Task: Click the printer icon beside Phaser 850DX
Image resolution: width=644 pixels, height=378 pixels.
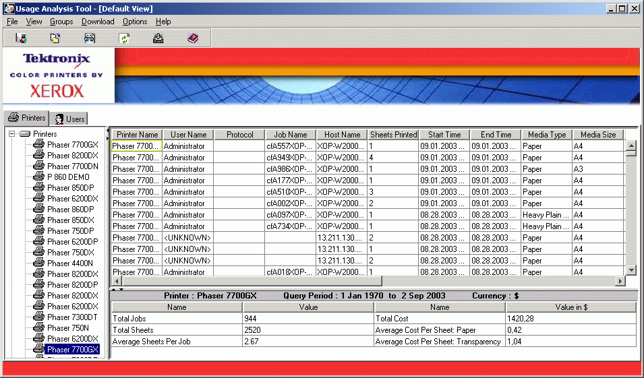Action: pyautogui.click(x=39, y=220)
